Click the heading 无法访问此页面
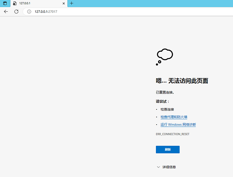 tap(182, 81)
